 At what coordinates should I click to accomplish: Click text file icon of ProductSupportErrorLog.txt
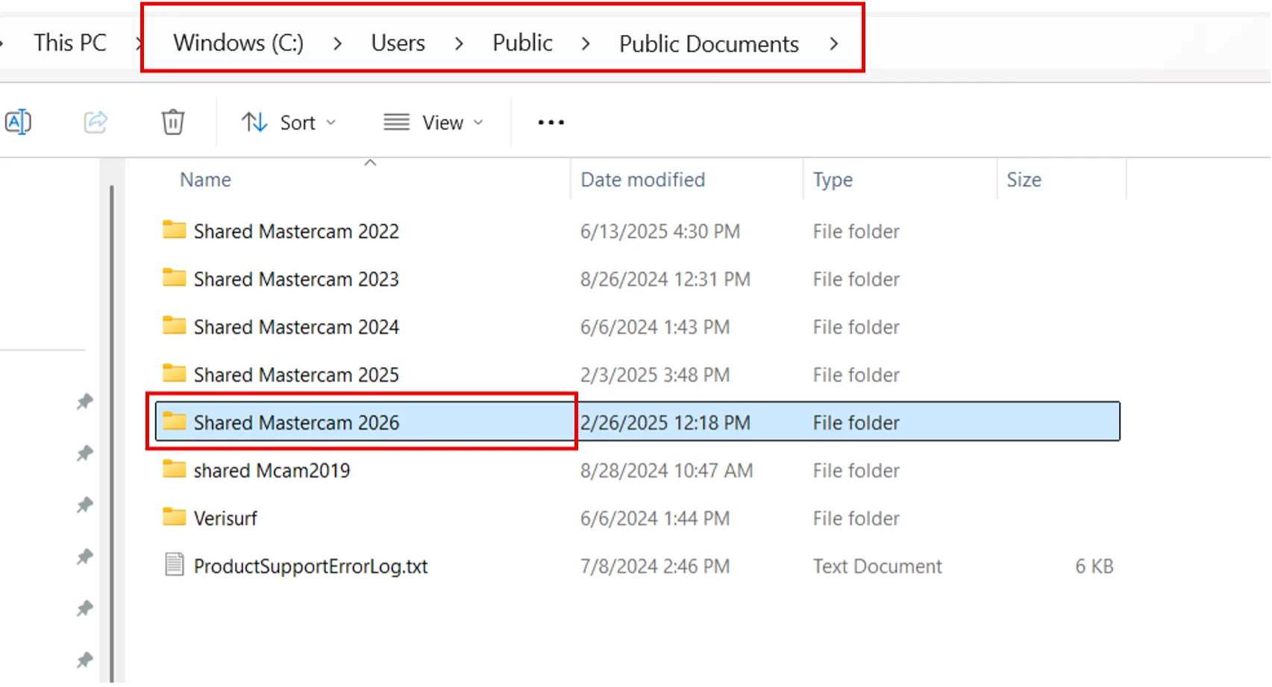coord(174,565)
